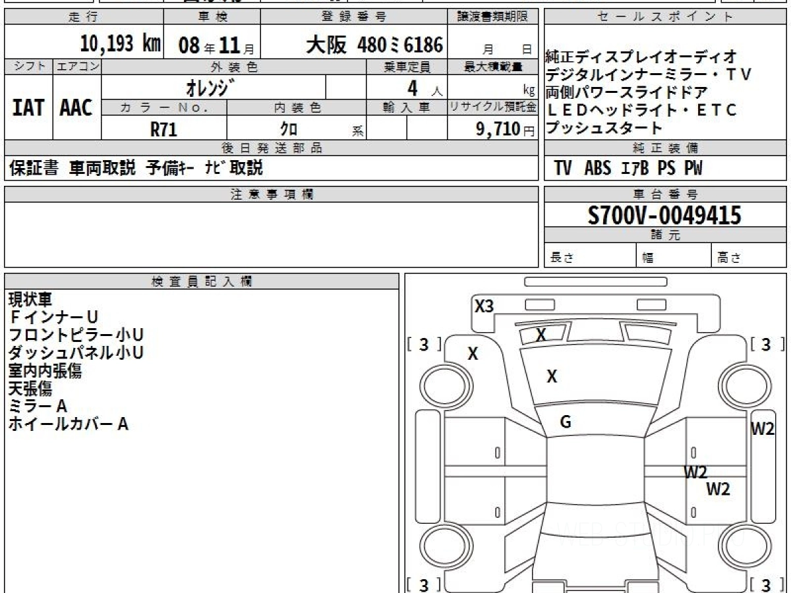Click the 後日発送部品 header

[271, 148]
